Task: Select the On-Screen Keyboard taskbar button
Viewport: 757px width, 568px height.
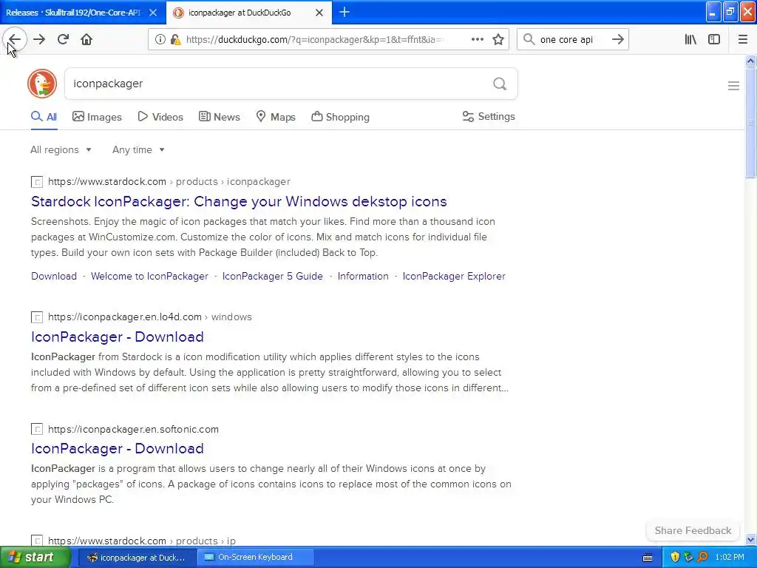Action: point(255,558)
